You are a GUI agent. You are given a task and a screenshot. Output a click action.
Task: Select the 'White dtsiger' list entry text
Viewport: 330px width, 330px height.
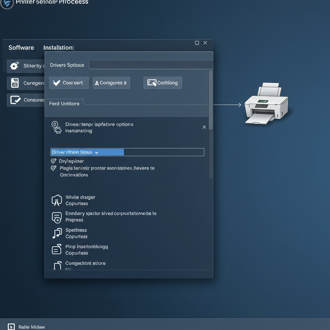coord(80,197)
